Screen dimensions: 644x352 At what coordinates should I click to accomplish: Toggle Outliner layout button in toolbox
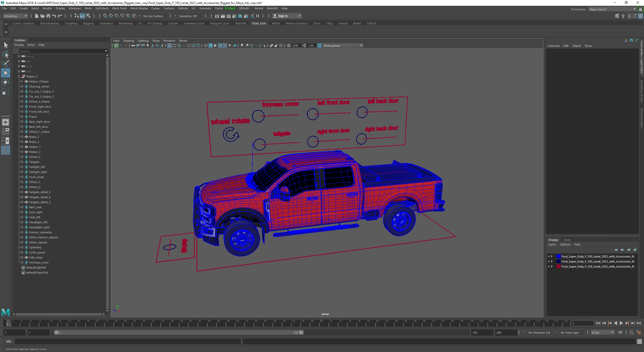point(6,150)
